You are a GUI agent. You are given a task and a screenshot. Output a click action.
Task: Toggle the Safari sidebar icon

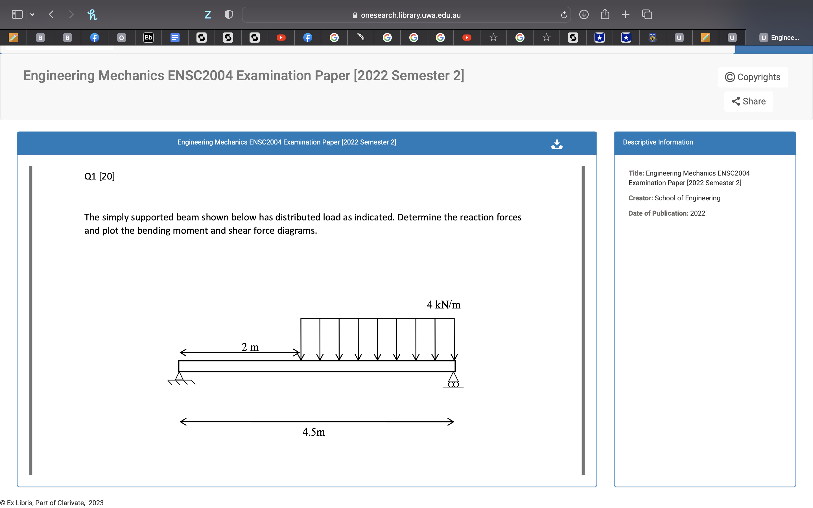click(x=17, y=14)
